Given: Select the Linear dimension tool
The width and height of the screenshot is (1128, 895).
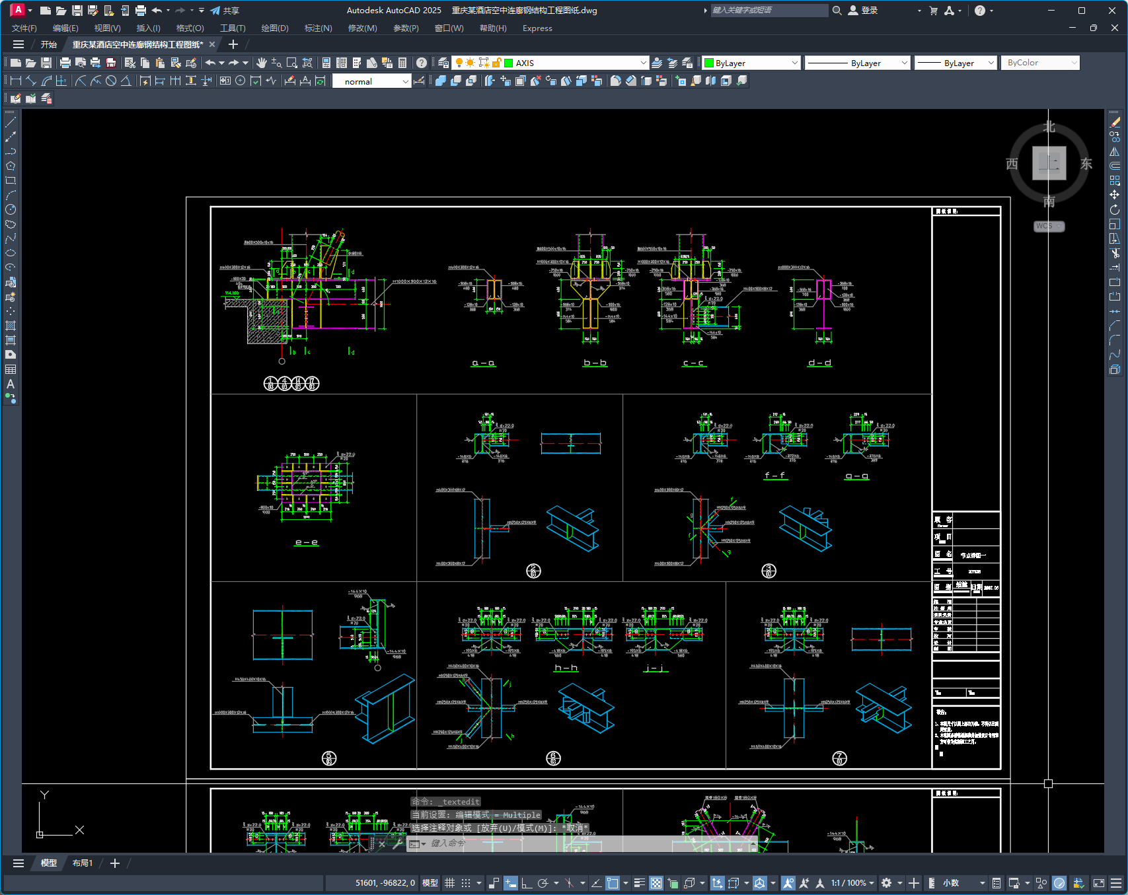Looking at the screenshot, I should pyautogui.click(x=16, y=81).
